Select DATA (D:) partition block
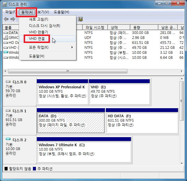The height and width of the screenshot is (181, 187). 71,121
